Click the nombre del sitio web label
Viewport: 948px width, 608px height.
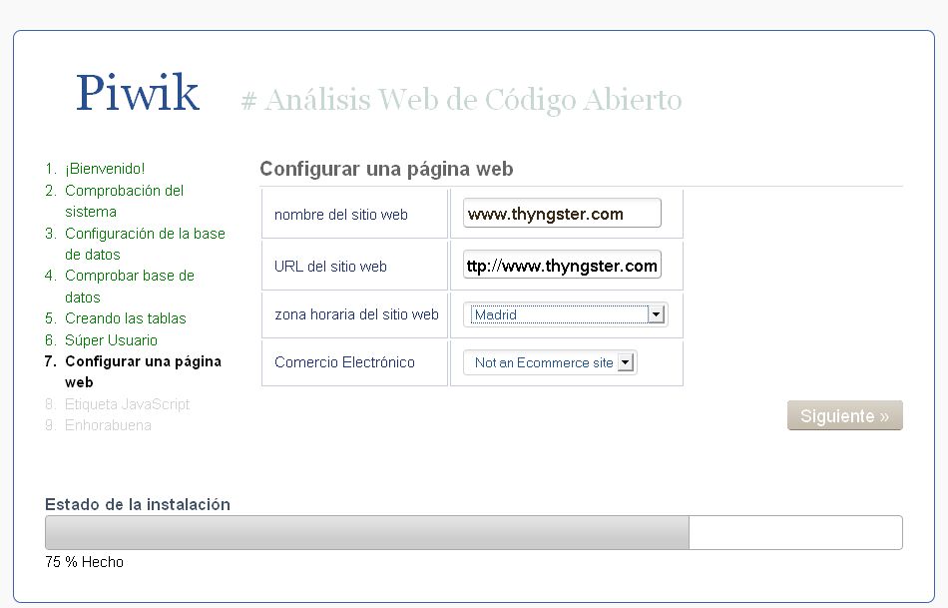point(340,215)
